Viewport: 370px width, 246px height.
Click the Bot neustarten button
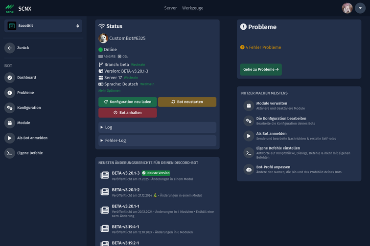(186, 102)
